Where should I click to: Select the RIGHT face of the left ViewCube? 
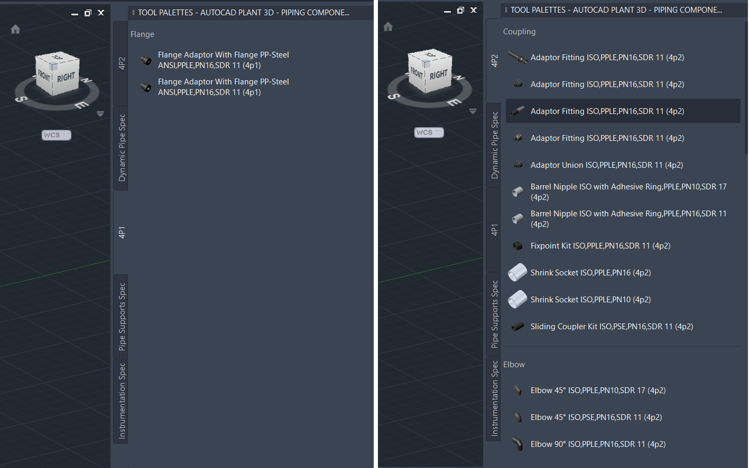pyautogui.click(x=66, y=77)
